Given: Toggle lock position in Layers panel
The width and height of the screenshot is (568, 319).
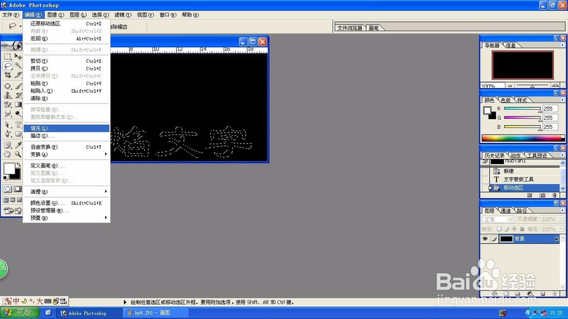Looking at the screenshot, I should 514,229.
